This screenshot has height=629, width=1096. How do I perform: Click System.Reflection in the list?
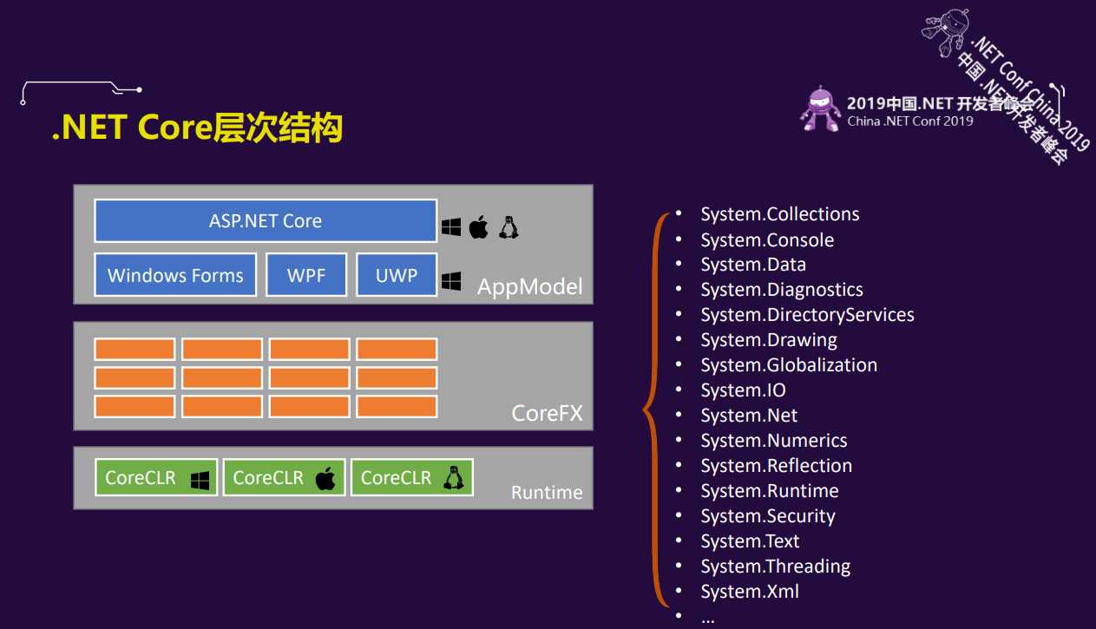(x=777, y=466)
